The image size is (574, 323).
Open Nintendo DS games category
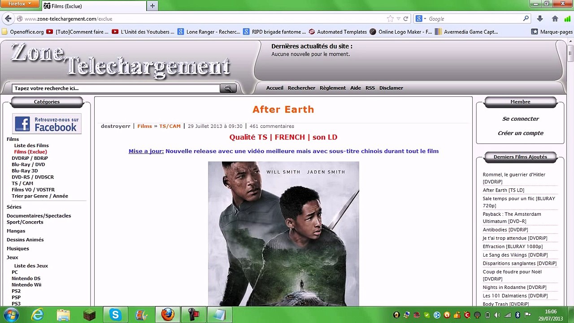(x=26, y=278)
